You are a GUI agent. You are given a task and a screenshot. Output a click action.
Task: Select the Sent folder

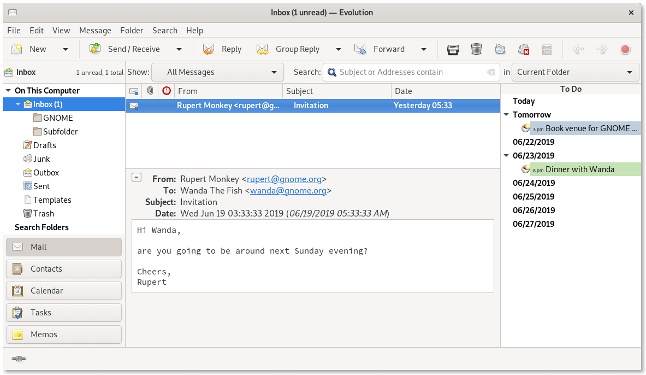click(x=41, y=186)
